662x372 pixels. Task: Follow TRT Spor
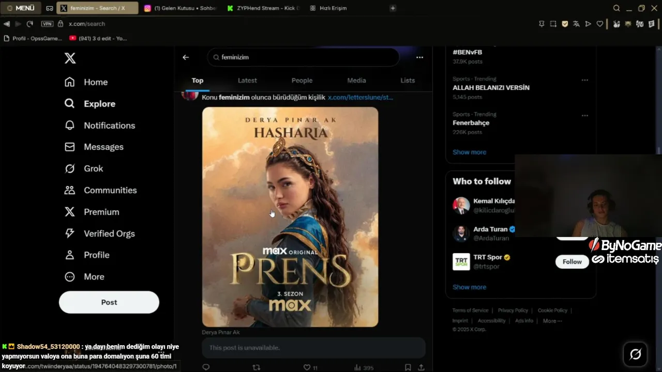[572, 261]
